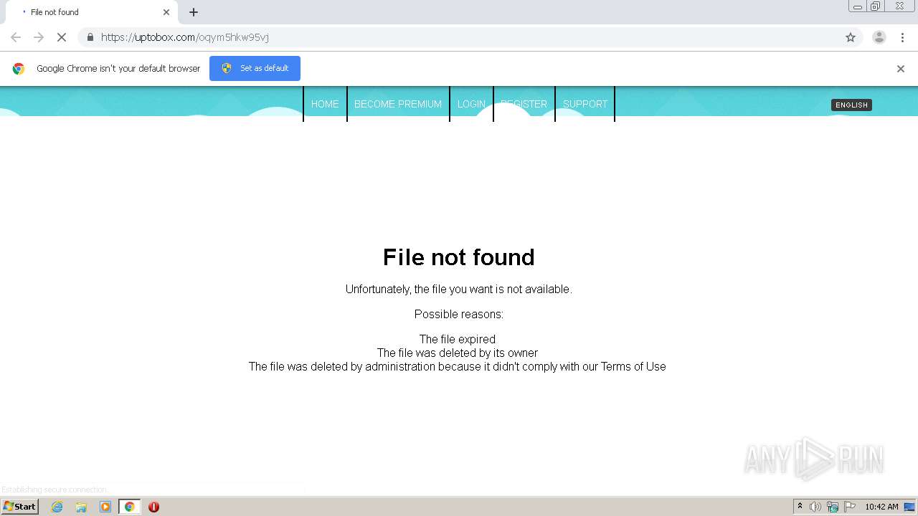Image resolution: width=918 pixels, height=516 pixels.
Task: Close the 'File not found' tab
Action: pyautogui.click(x=166, y=12)
